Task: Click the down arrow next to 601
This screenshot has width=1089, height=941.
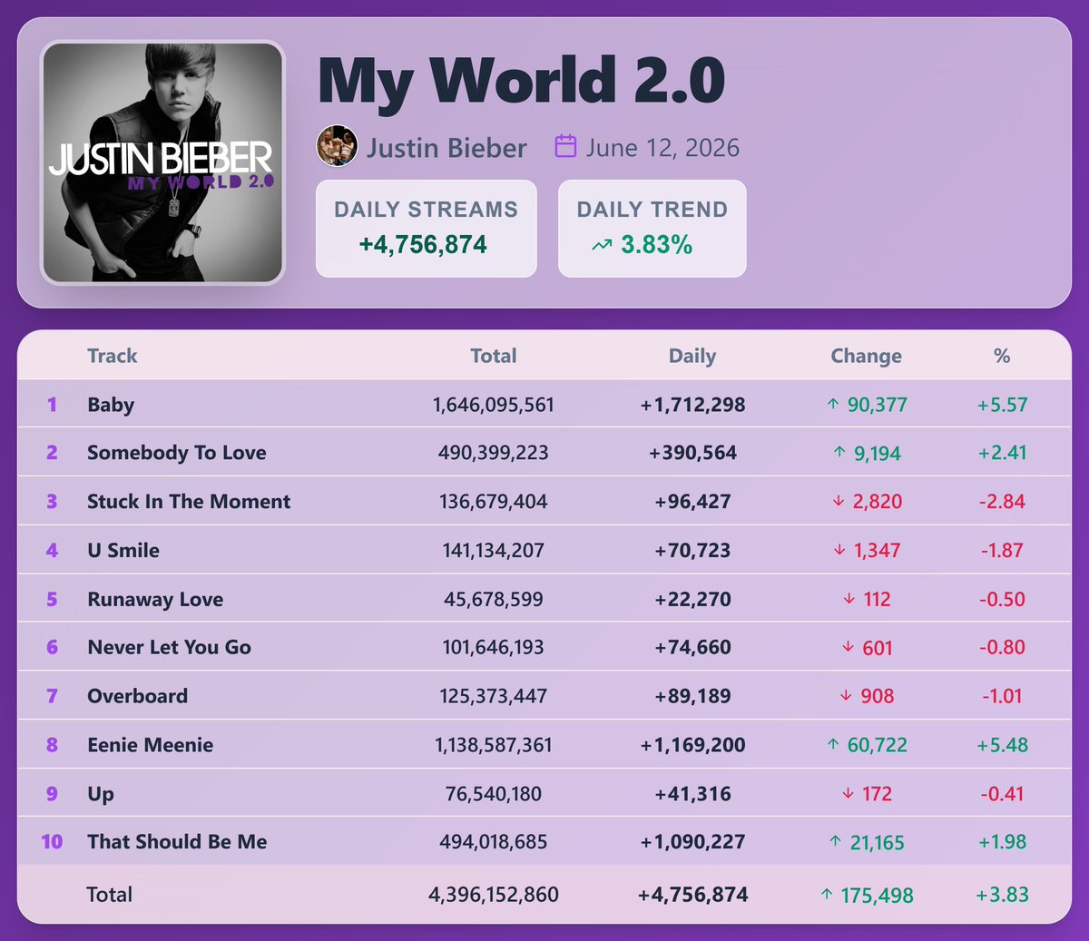Action: (x=849, y=648)
